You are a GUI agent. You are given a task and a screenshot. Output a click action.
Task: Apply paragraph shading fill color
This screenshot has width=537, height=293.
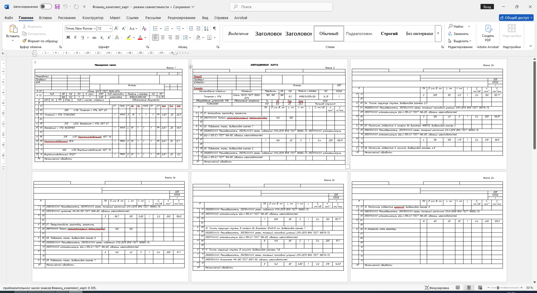[198, 37]
